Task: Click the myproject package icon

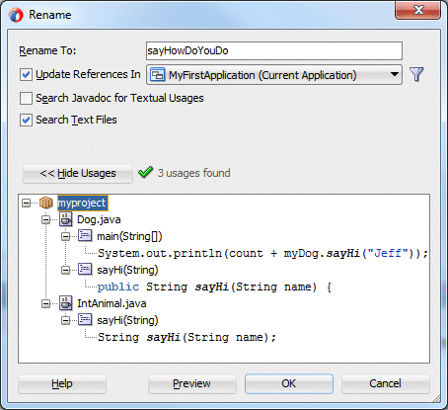Action: click(46, 203)
